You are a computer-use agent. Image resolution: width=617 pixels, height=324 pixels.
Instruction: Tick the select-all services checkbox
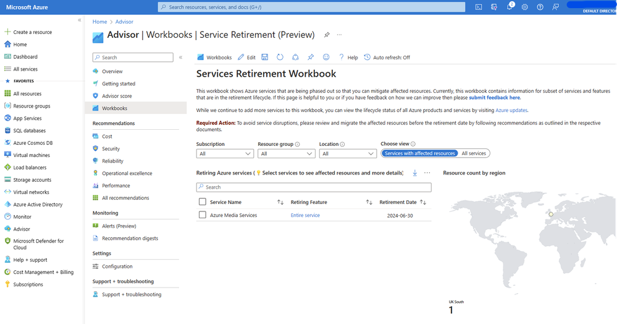click(x=202, y=202)
